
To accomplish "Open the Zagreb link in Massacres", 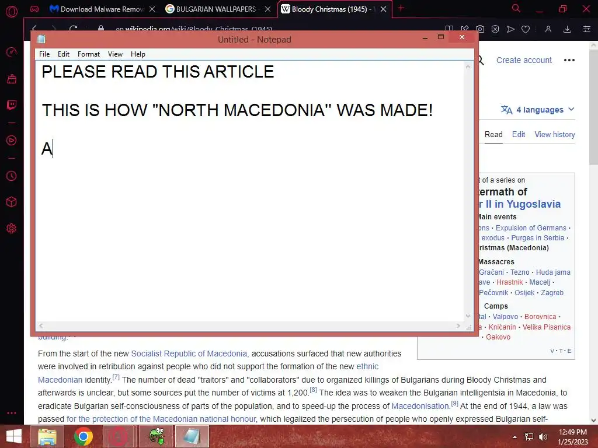I will 552,293.
